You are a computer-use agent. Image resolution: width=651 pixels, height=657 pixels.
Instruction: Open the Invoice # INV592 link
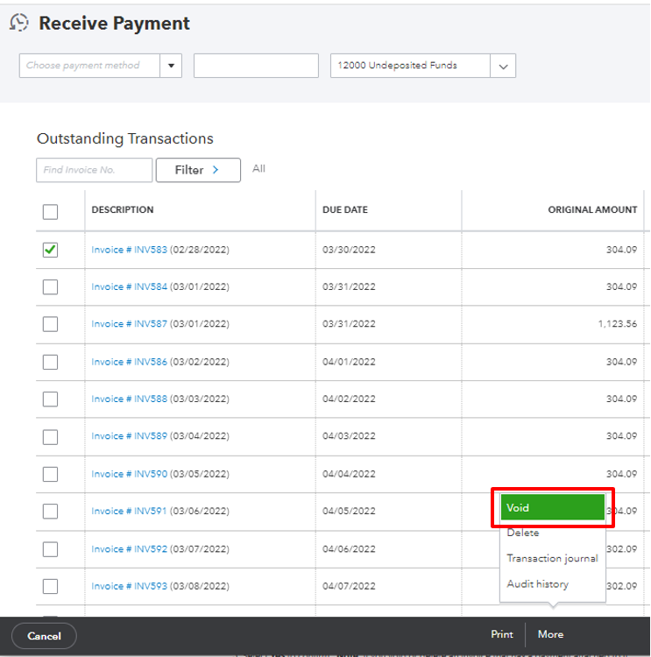tap(129, 549)
